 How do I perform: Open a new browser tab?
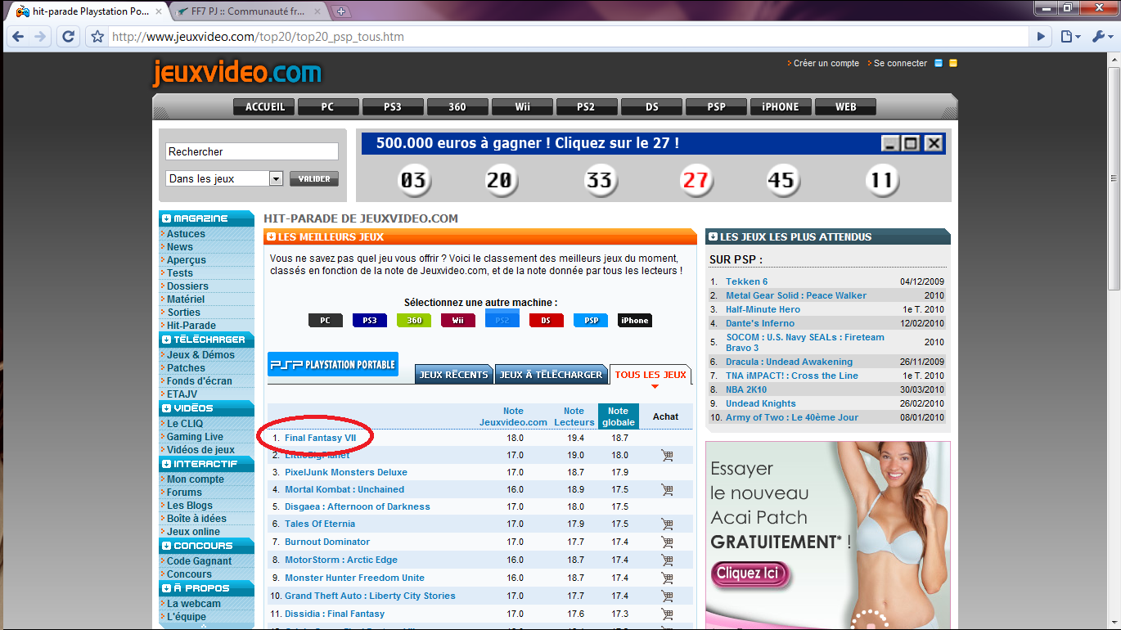coord(341,11)
